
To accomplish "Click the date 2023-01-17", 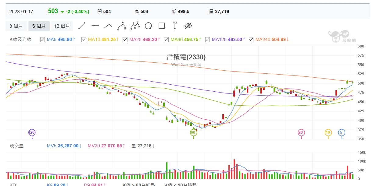I will tap(21, 12).
